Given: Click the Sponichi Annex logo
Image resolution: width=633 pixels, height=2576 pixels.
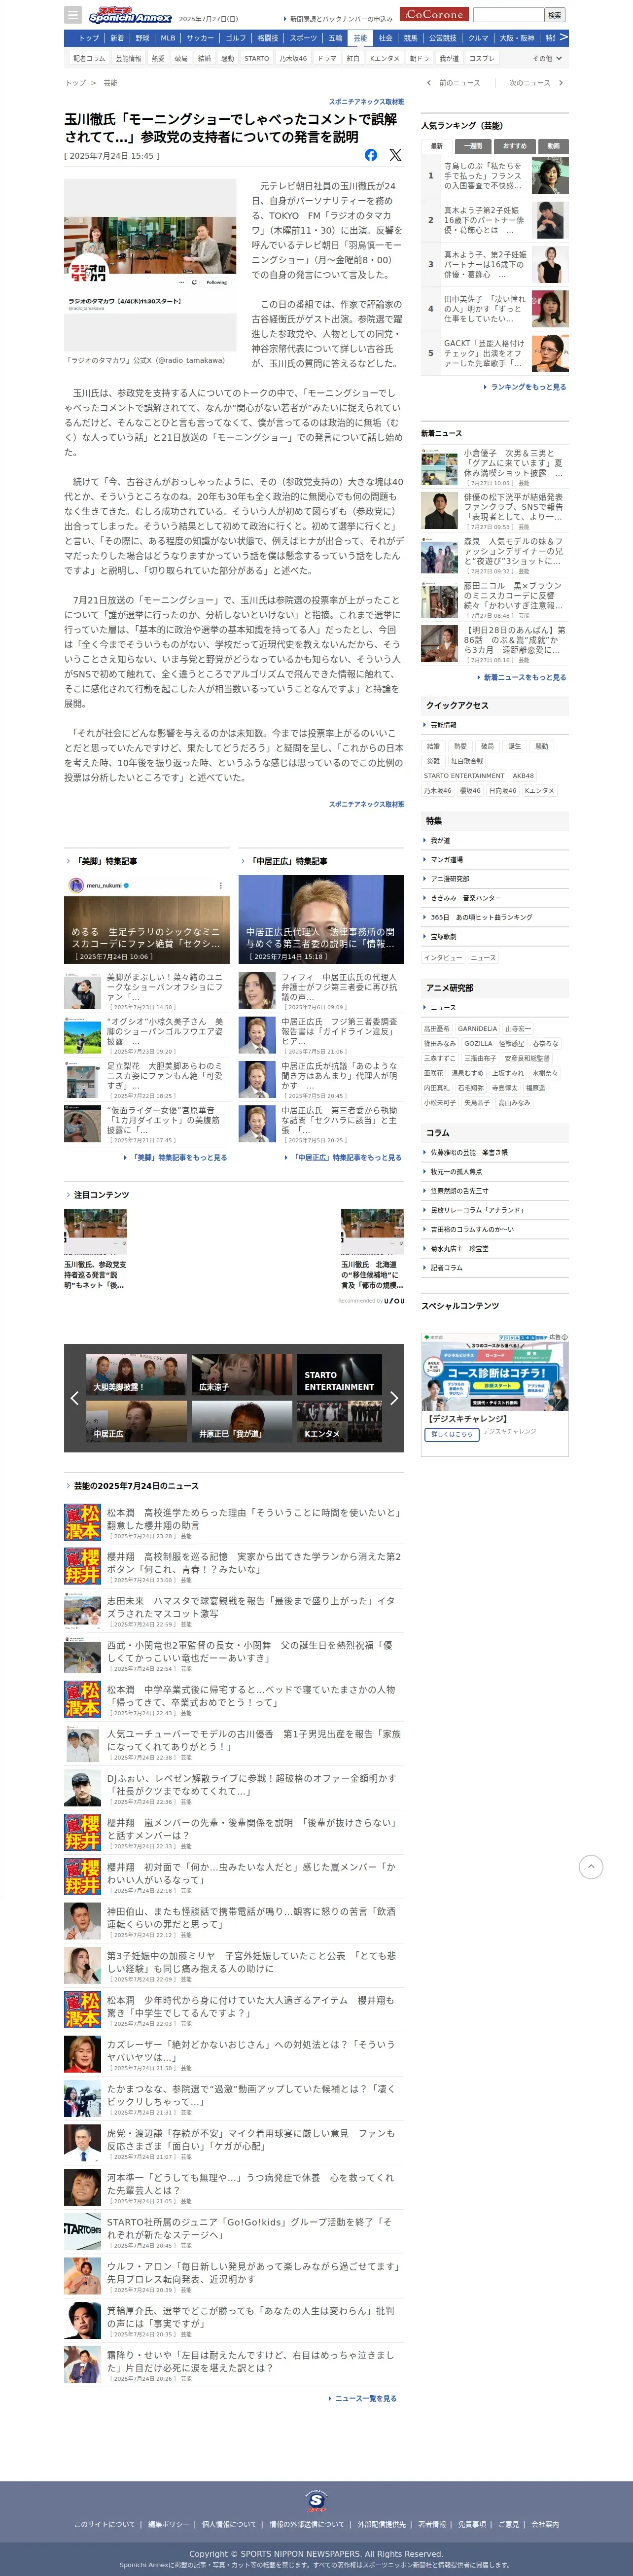Looking at the screenshot, I should [x=130, y=16].
